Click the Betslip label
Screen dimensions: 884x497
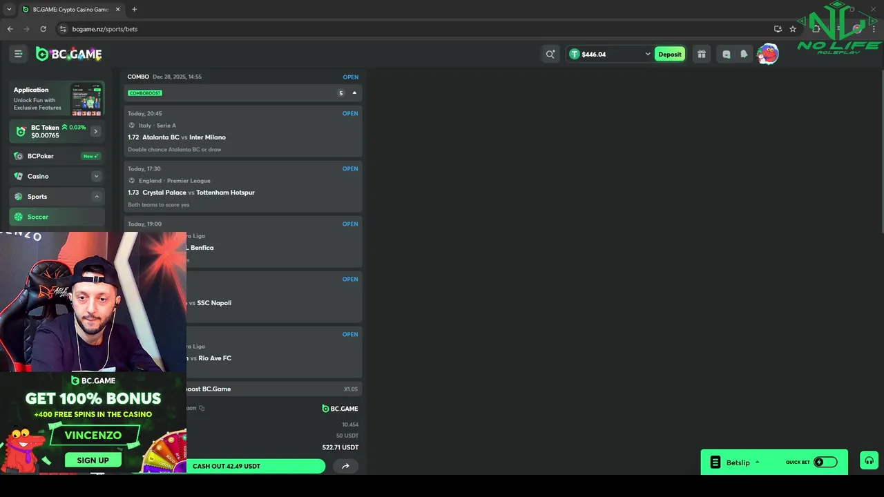(x=738, y=462)
